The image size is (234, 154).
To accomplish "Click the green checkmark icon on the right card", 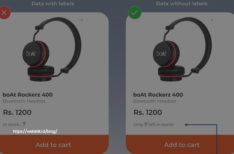I will point(135,13).
